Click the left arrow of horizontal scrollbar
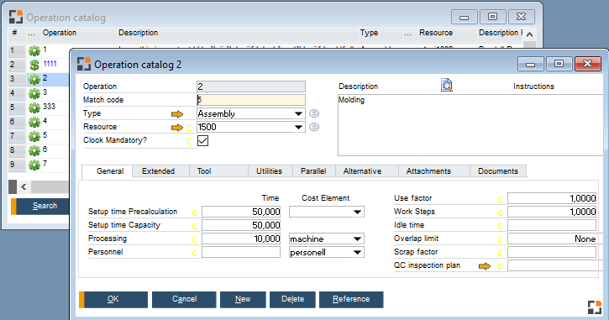Image resolution: width=609 pixels, height=320 pixels. pos(24,187)
